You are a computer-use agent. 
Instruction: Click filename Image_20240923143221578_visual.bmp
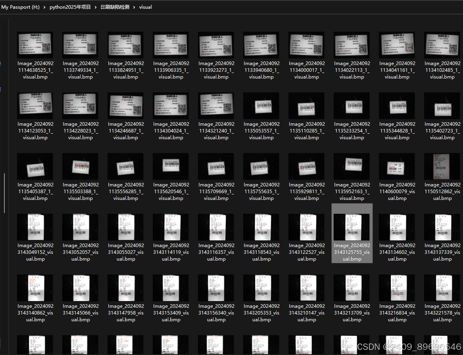(x=442, y=313)
